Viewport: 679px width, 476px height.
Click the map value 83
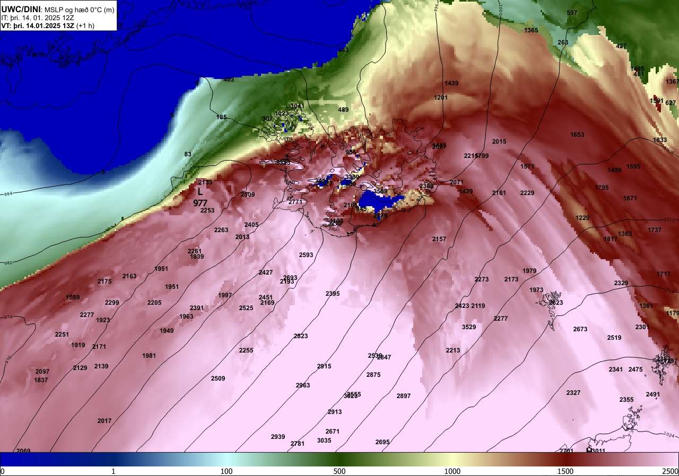(x=188, y=154)
